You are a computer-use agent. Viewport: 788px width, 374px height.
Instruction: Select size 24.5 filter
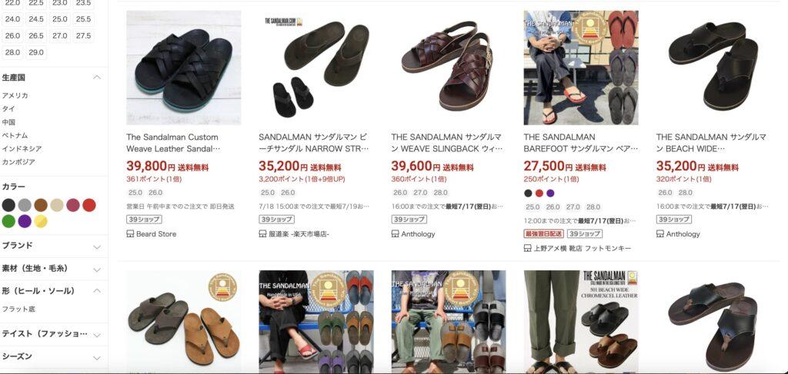click(36, 19)
